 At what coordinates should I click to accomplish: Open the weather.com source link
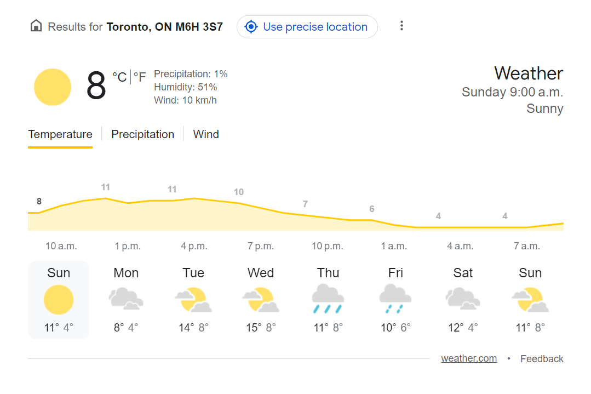pos(469,358)
